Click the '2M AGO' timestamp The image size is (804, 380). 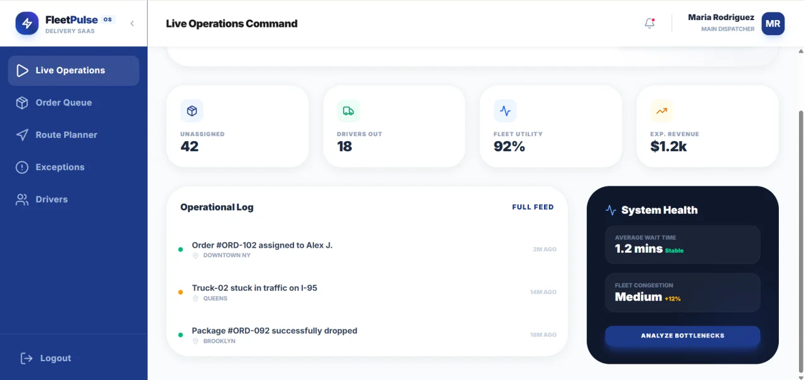(x=545, y=250)
